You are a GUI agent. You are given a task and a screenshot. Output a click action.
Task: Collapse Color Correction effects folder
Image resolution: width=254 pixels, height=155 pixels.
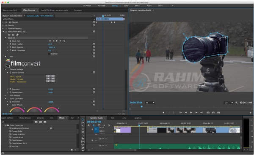[5, 125]
